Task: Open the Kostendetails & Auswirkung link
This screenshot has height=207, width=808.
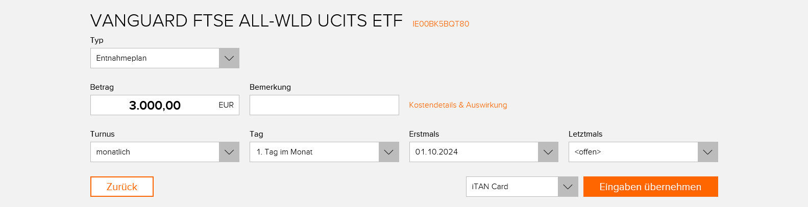Action: coord(458,105)
